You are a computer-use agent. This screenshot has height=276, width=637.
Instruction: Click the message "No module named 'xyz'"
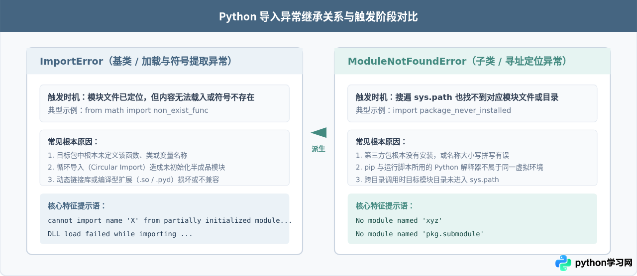pos(399,220)
